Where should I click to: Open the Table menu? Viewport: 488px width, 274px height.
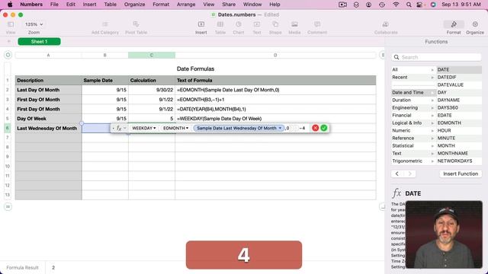[x=110, y=5]
